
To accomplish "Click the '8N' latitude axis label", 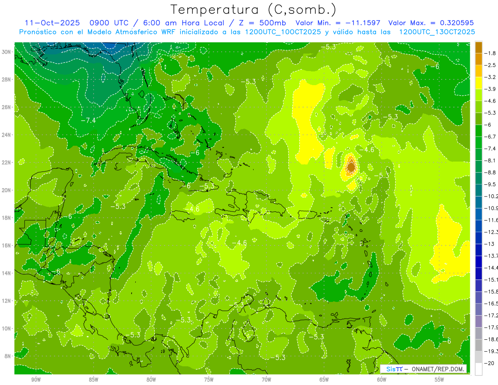I will (x=8, y=356).
